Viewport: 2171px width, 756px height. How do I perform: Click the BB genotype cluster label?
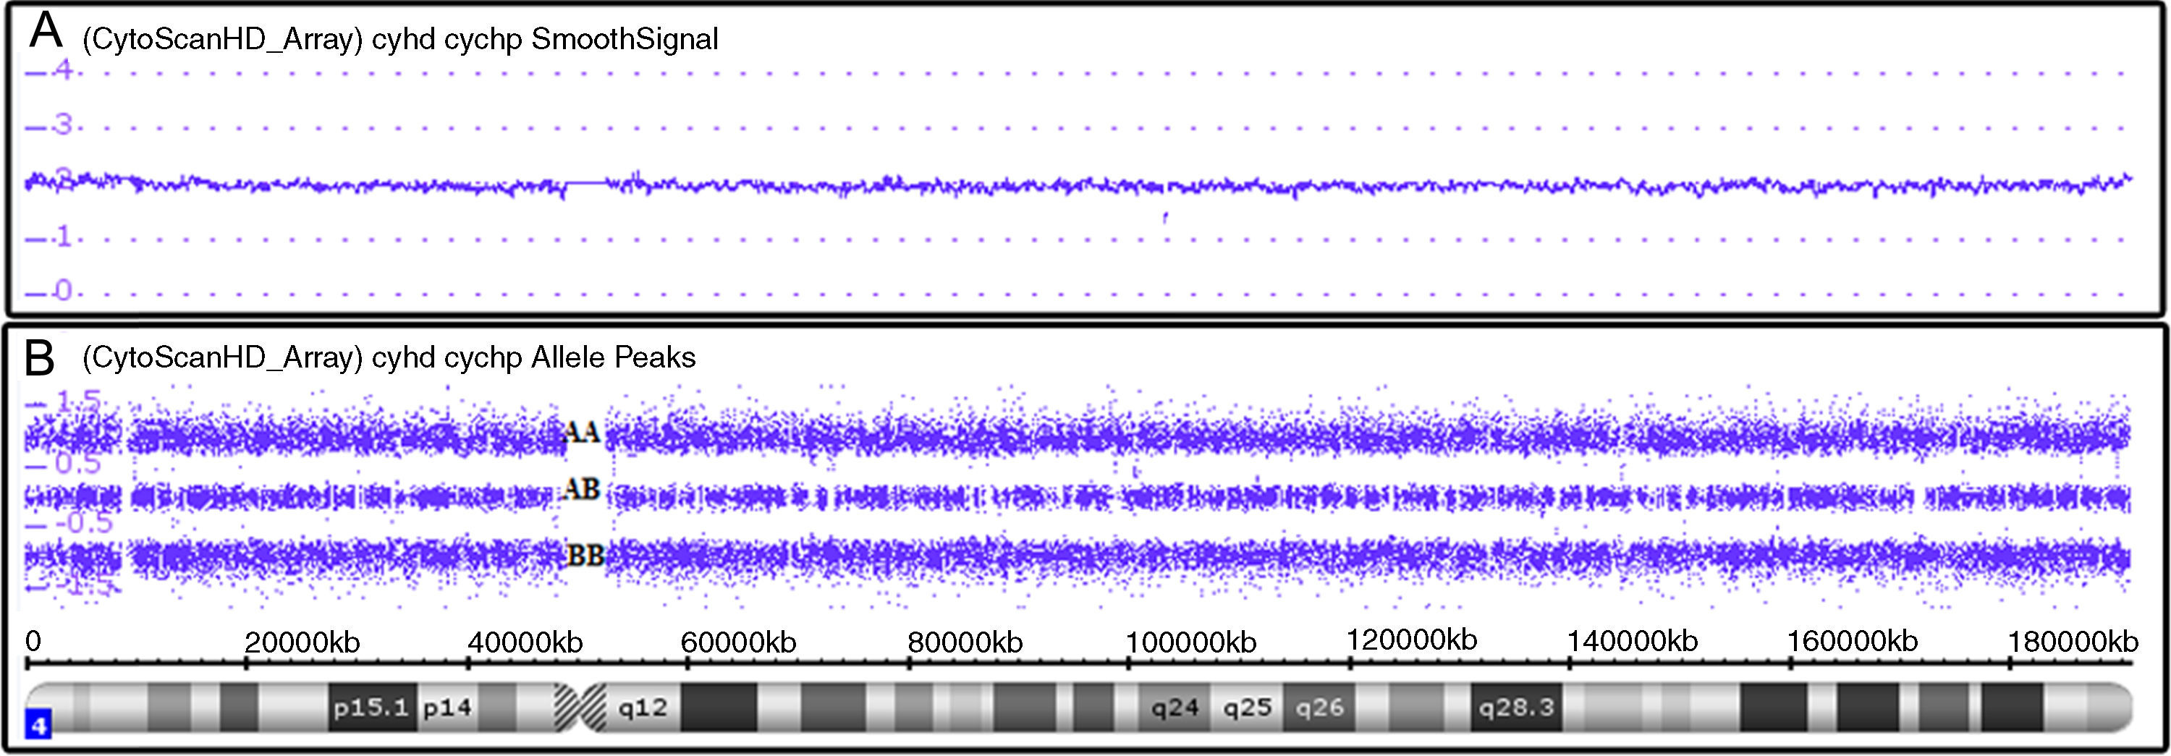coord(585,556)
